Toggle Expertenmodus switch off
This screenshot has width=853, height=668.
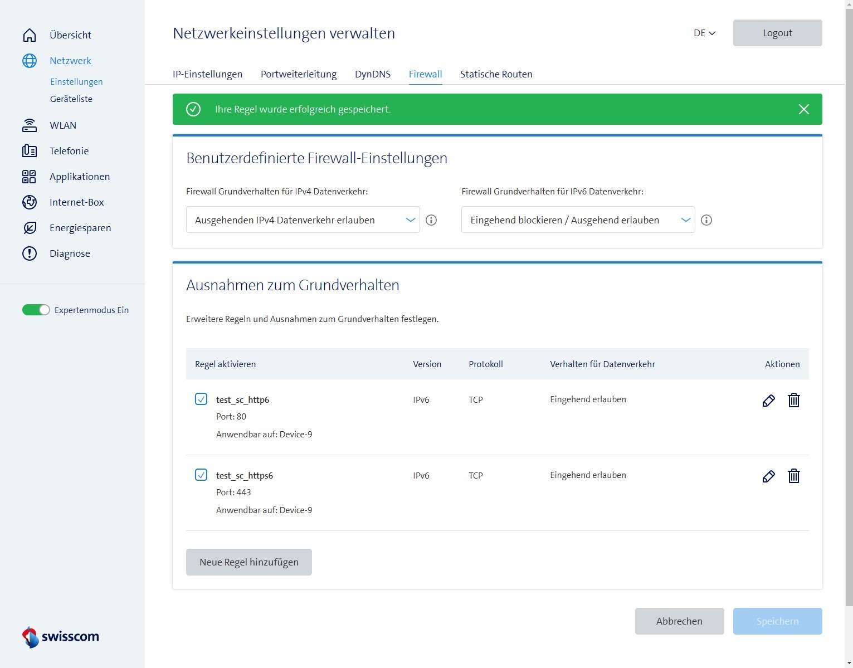click(36, 310)
